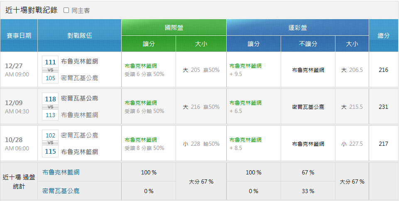Click 受讓 6 分輸 50% text

(x=144, y=111)
